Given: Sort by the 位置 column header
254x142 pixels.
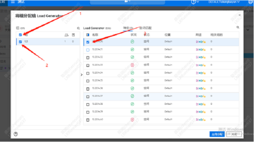Looking at the screenshot, I should [167, 35].
